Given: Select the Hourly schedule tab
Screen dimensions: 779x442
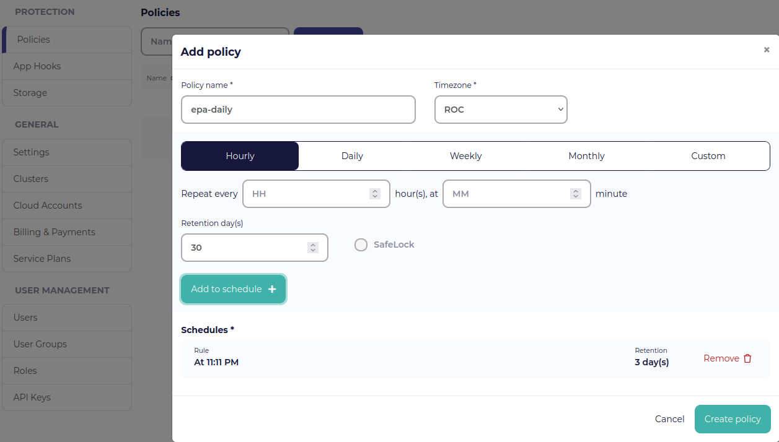Looking at the screenshot, I should tap(240, 156).
